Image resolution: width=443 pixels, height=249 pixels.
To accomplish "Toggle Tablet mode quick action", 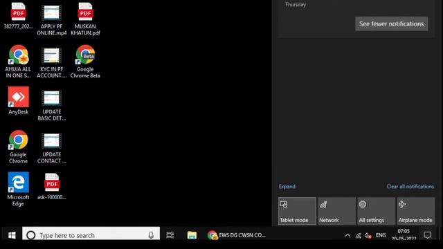I will (297, 211).
